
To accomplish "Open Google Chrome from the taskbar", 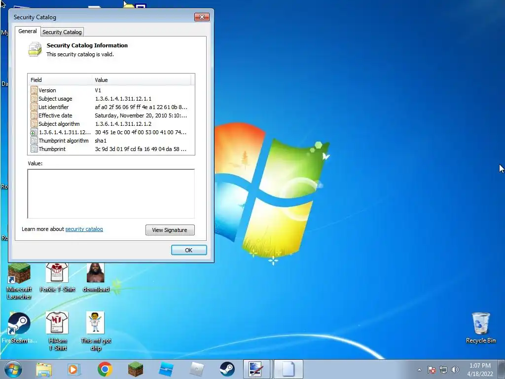I will pos(105,369).
